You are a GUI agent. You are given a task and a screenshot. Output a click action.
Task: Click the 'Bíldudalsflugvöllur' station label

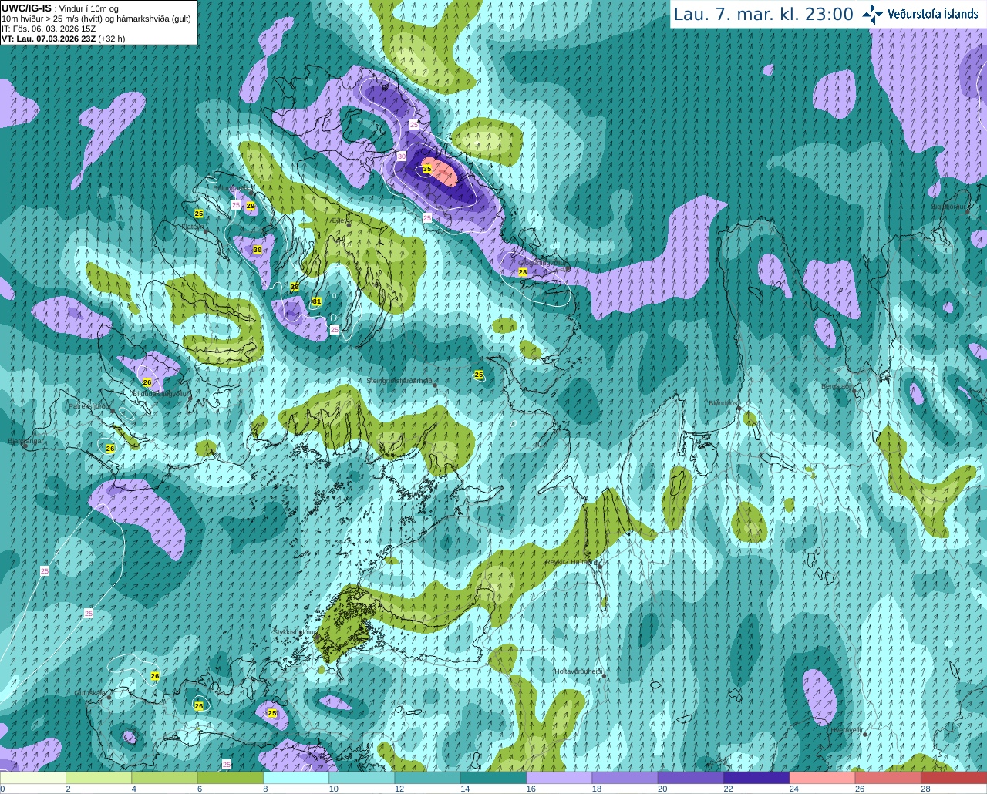pyautogui.click(x=160, y=393)
